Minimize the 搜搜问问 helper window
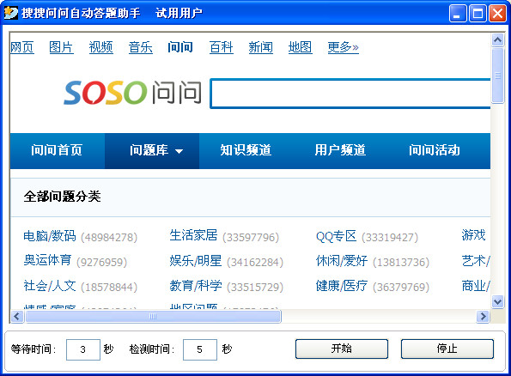 point(458,14)
